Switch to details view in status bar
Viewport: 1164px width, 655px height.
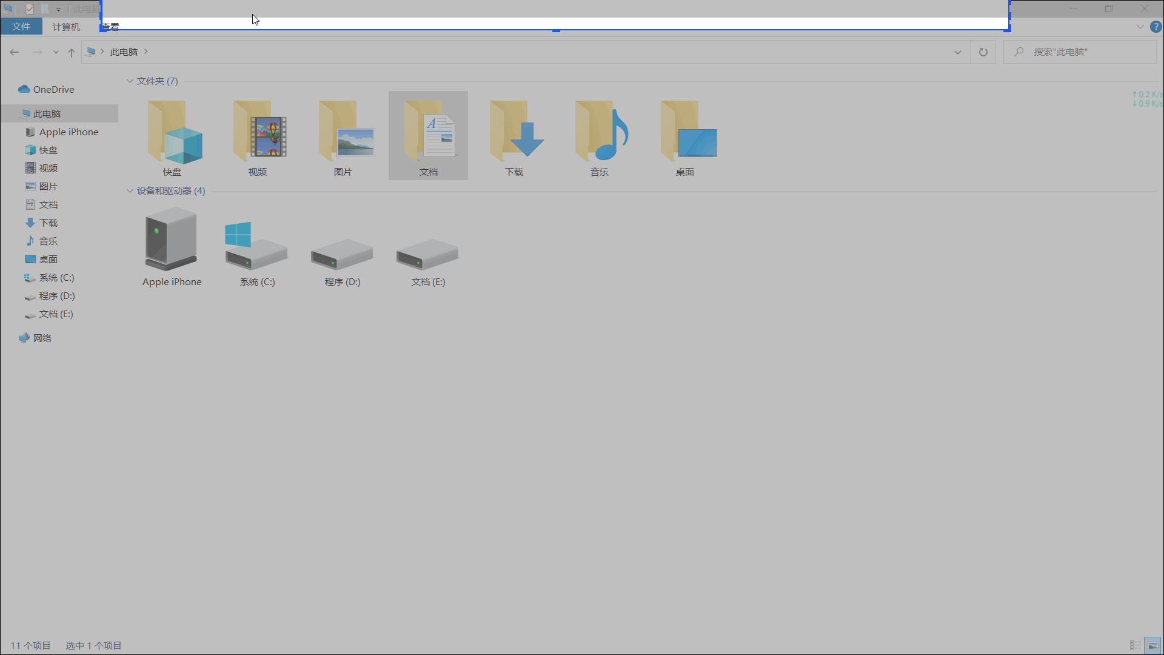pos(1136,645)
